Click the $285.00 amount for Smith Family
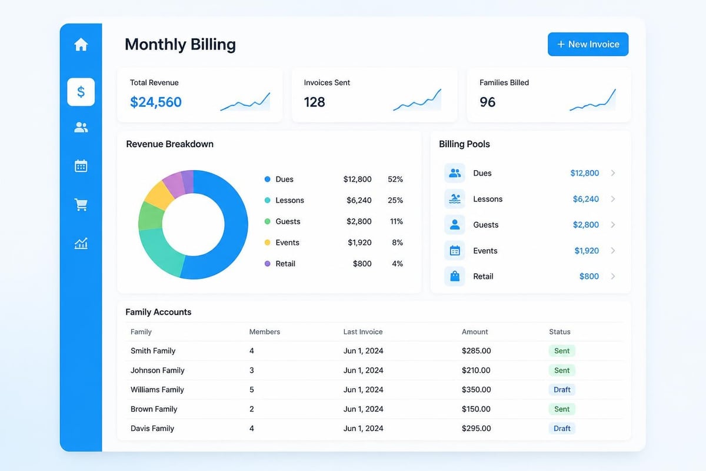Viewport: 706px width, 471px height. click(x=476, y=351)
